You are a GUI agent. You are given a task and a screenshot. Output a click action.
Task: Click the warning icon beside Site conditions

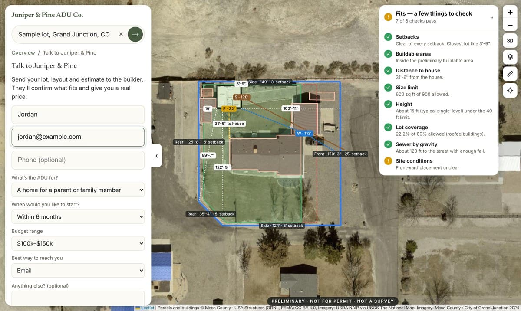(388, 161)
